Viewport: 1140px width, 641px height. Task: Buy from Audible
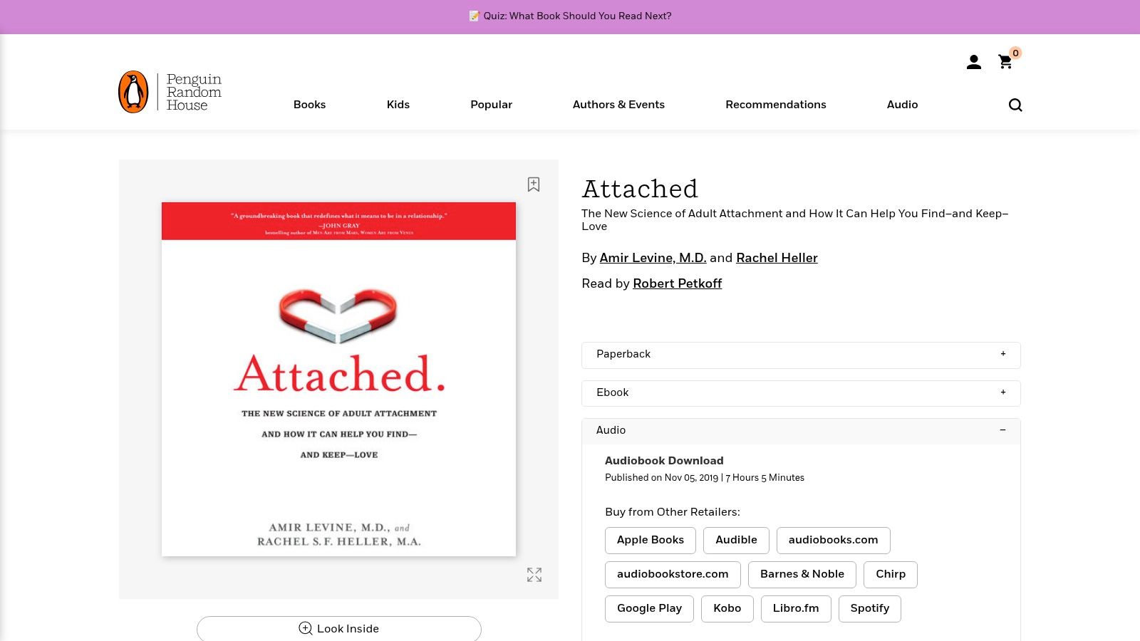736,541
